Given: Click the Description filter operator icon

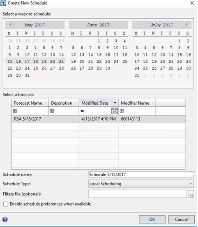Looking at the screenshot, I should click(x=52, y=111).
